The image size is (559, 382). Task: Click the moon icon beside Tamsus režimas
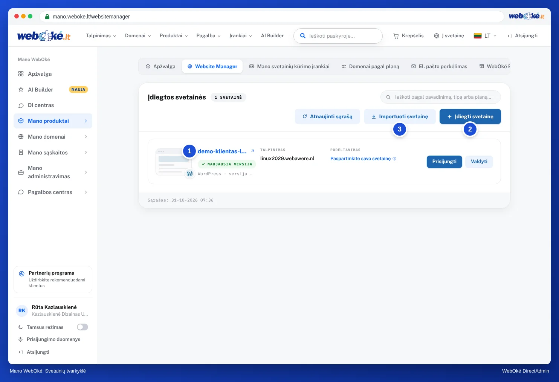(x=21, y=327)
